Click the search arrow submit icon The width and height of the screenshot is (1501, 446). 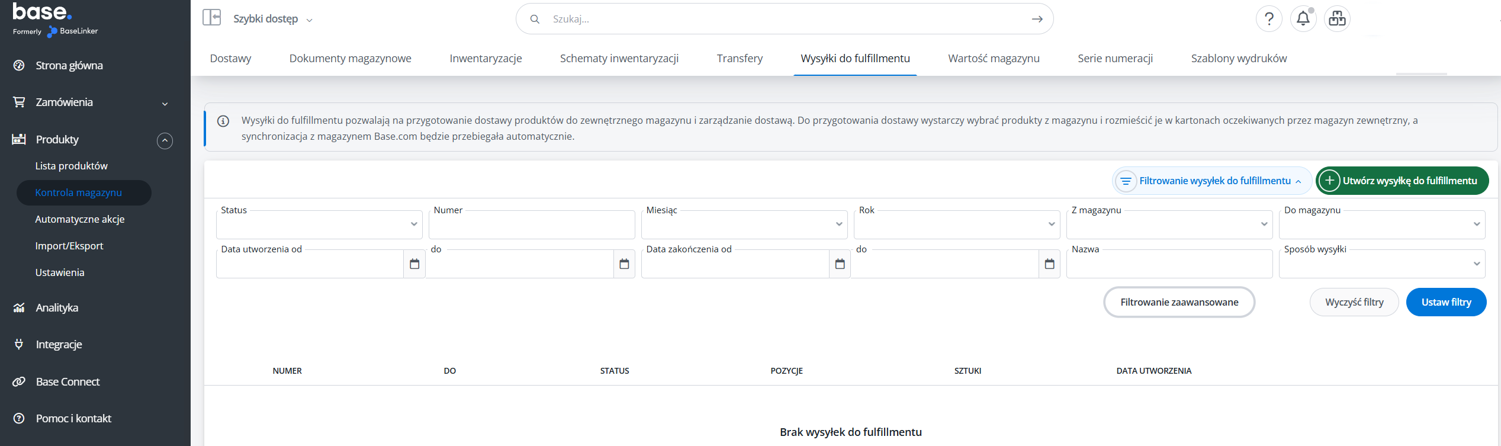click(1037, 19)
